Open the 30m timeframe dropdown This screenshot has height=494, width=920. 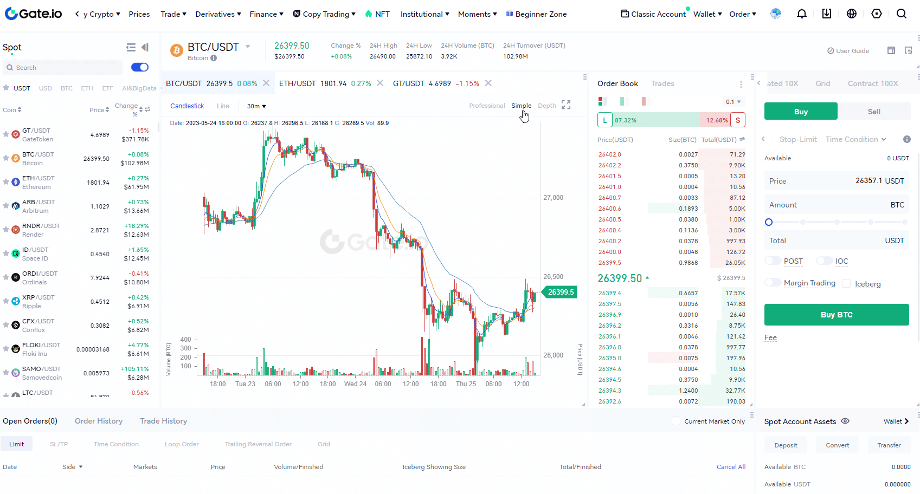[256, 106]
